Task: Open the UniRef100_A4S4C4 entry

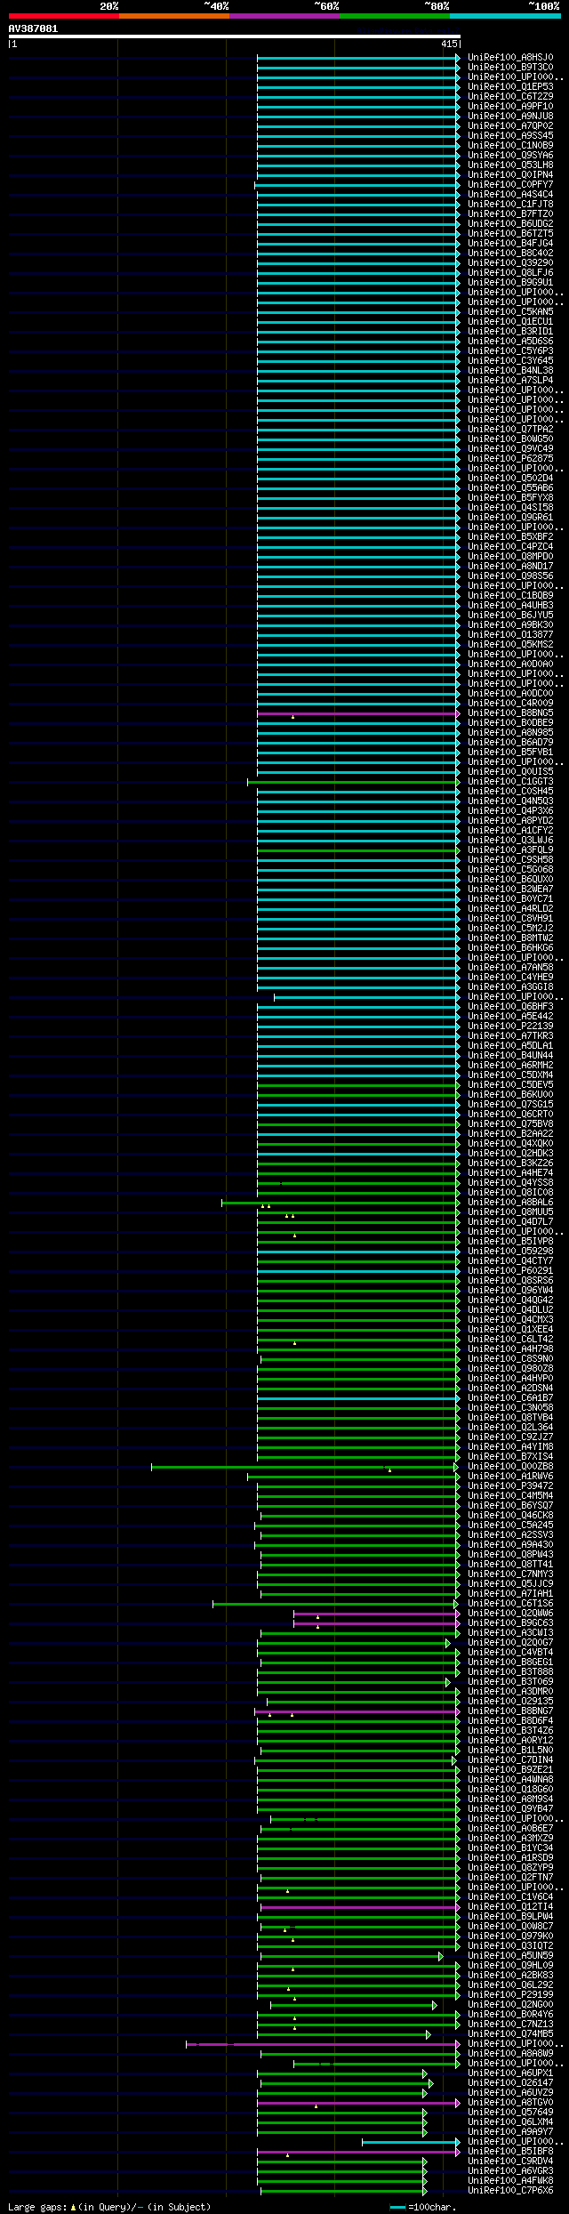Action: tap(510, 195)
